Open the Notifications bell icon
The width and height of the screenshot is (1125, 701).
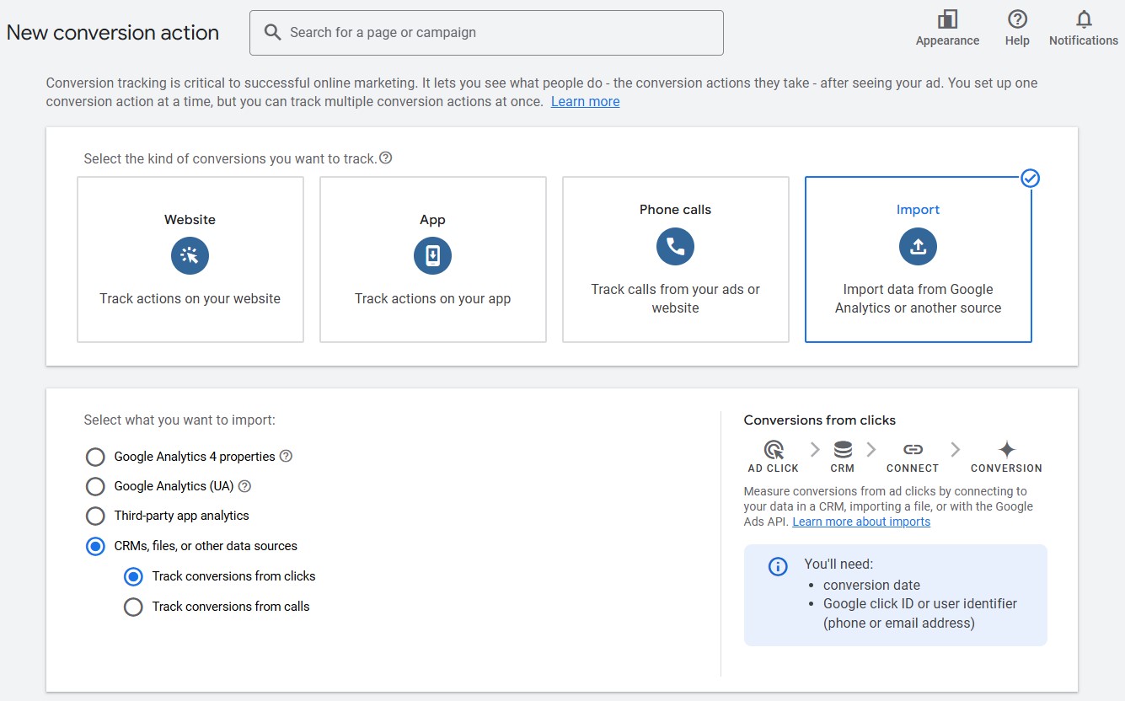tap(1084, 19)
